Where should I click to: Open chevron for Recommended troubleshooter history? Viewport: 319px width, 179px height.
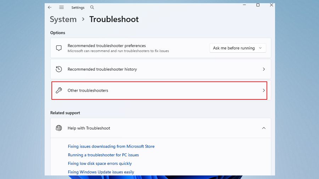pyautogui.click(x=264, y=69)
